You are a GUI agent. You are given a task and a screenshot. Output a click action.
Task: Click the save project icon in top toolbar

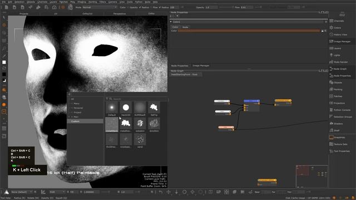(22, 7)
